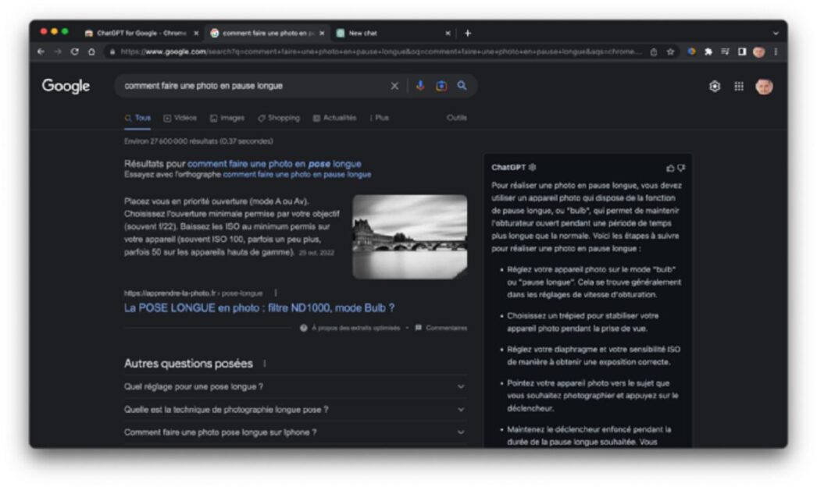The width and height of the screenshot is (817, 487).
Task: Give thumbs up to ChatGPT answer
Action: (669, 168)
